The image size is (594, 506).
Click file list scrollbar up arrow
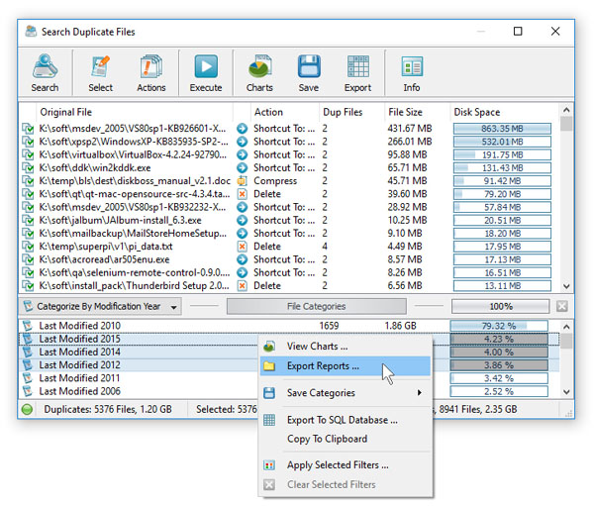566,110
